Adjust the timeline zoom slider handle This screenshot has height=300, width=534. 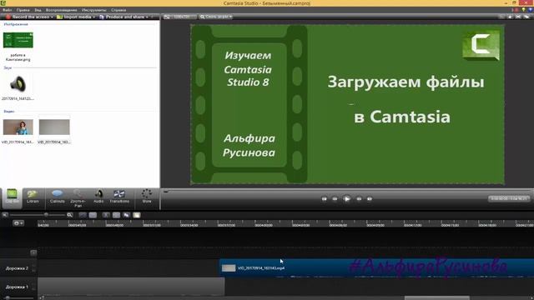click(46, 215)
